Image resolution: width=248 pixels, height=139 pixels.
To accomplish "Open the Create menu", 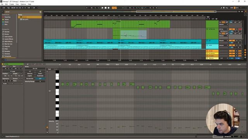I will [12, 4].
